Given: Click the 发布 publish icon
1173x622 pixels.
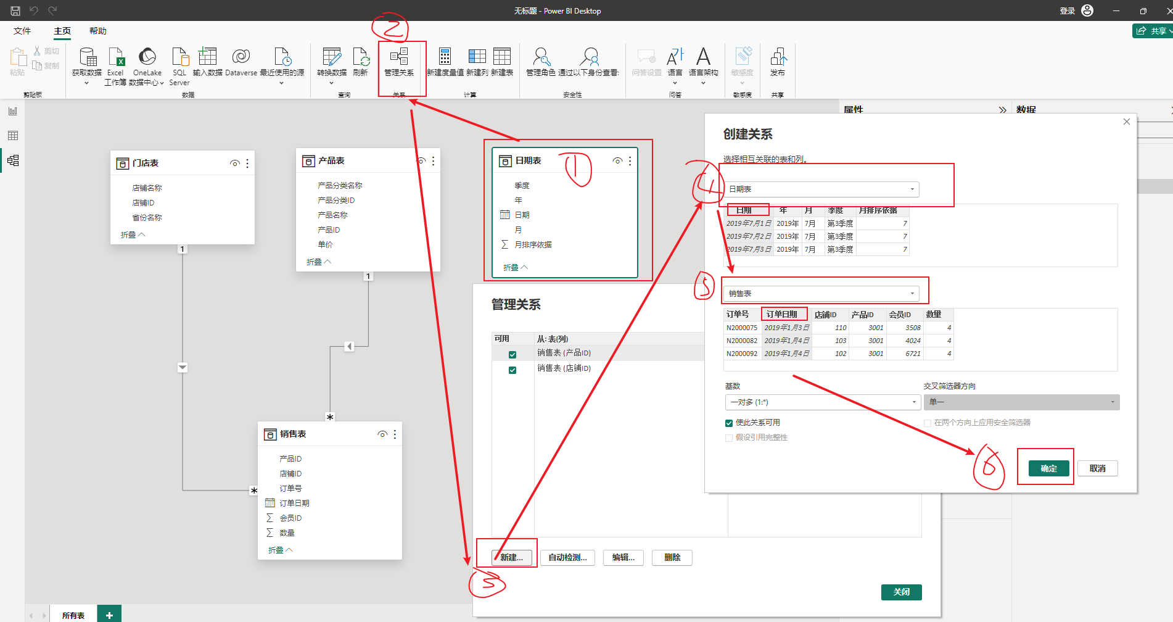Looking at the screenshot, I should pyautogui.click(x=778, y=62).
